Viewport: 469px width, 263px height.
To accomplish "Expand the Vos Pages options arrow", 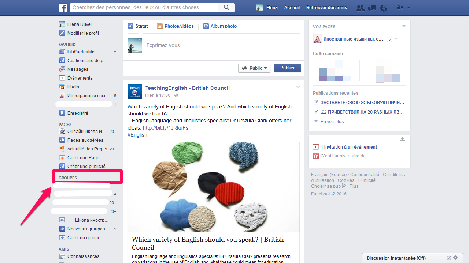I will (404, 26).
